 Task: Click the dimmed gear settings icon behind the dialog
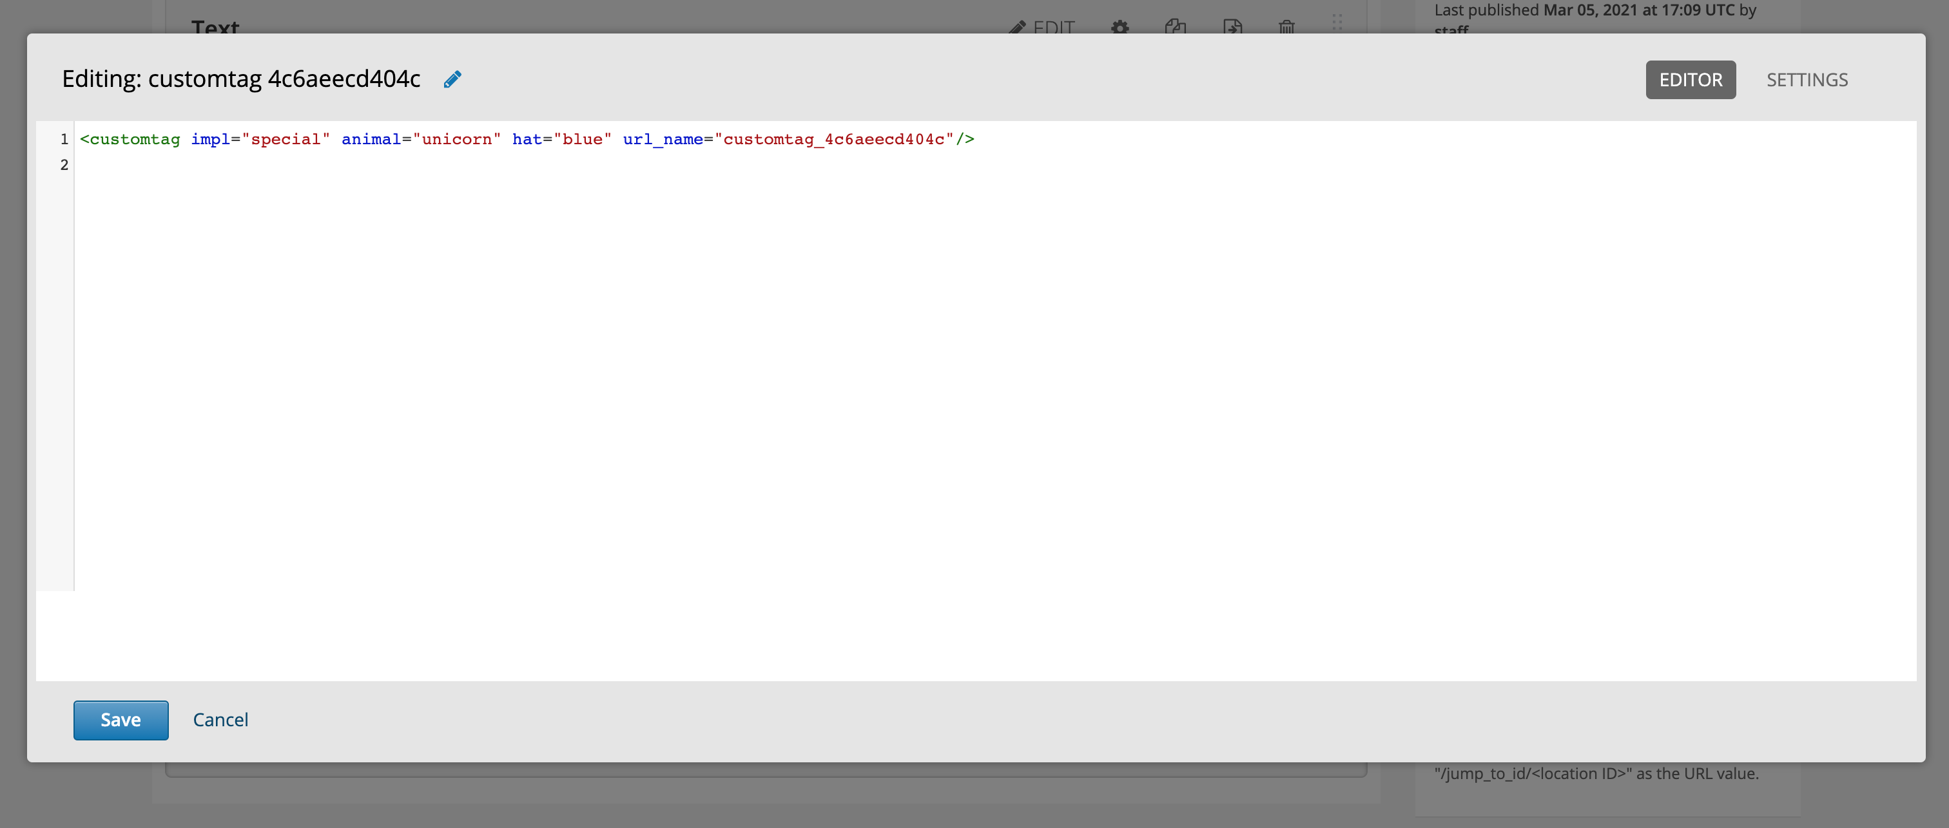pos(1120,28)
